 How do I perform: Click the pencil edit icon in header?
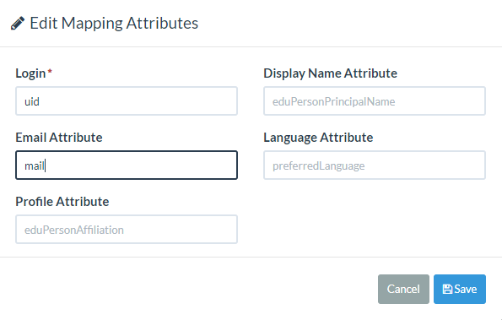[18, 24]
